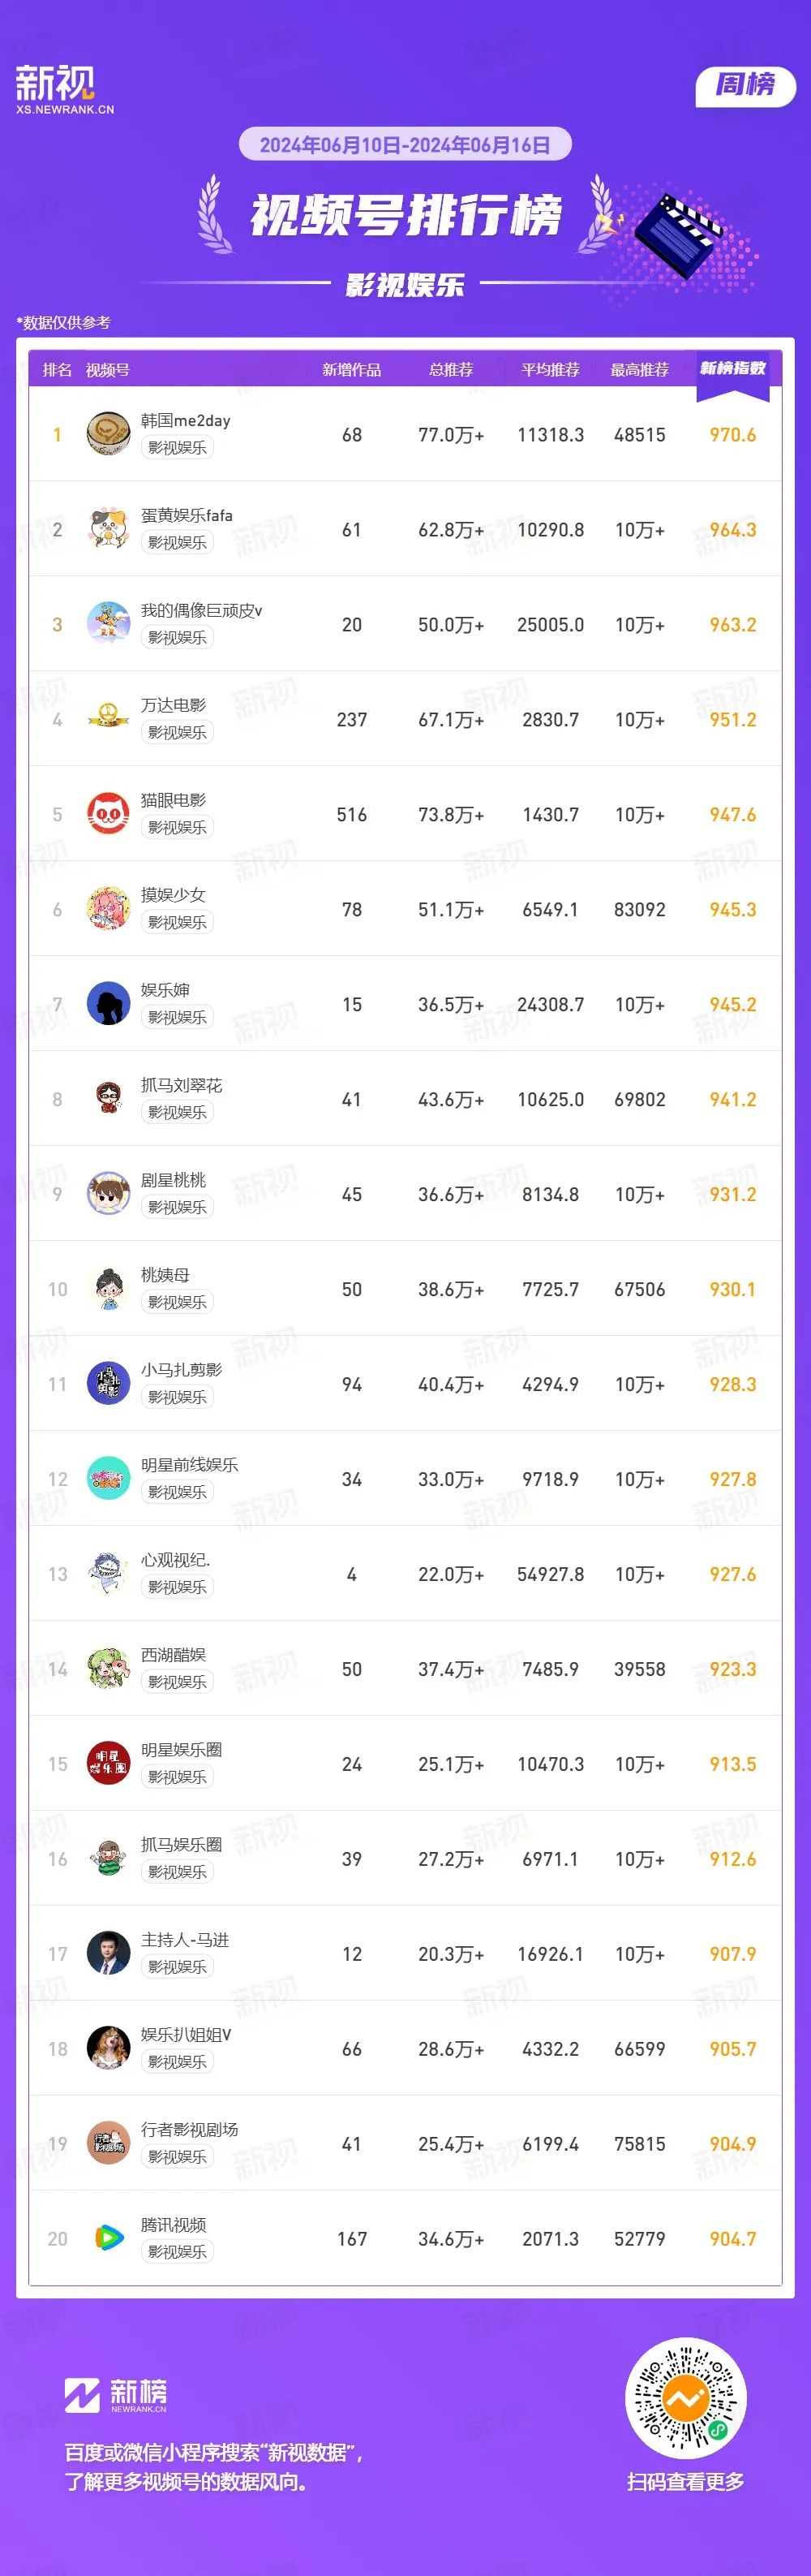Click the 影视娱乐 tag under 娱乐婶
The image size is (811, 2576).
[178, 1017]
